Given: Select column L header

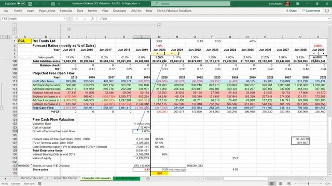Looking at the screenshot, I should click(142, 37).
